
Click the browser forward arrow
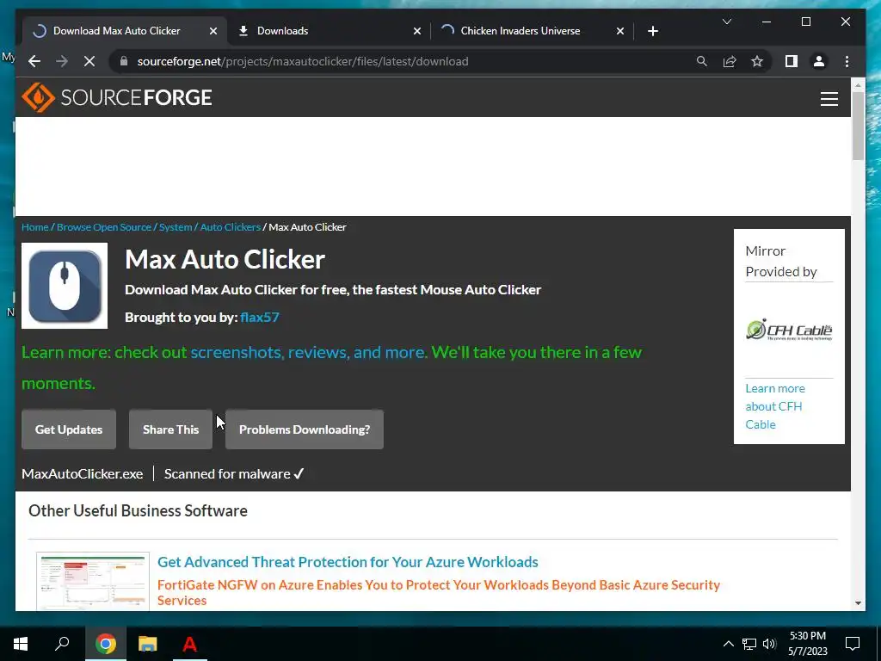(x=62, y=61)
